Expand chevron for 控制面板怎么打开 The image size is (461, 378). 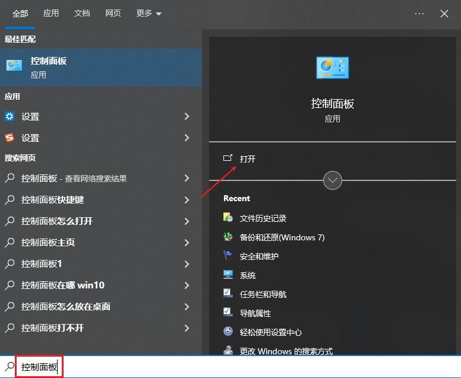(187, 221)
